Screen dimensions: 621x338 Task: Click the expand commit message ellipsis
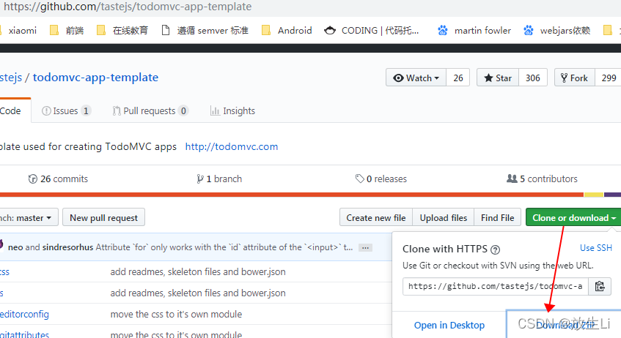(365, 247)
